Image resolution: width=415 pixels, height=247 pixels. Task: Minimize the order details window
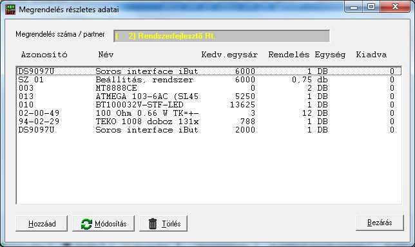point(354,7)
